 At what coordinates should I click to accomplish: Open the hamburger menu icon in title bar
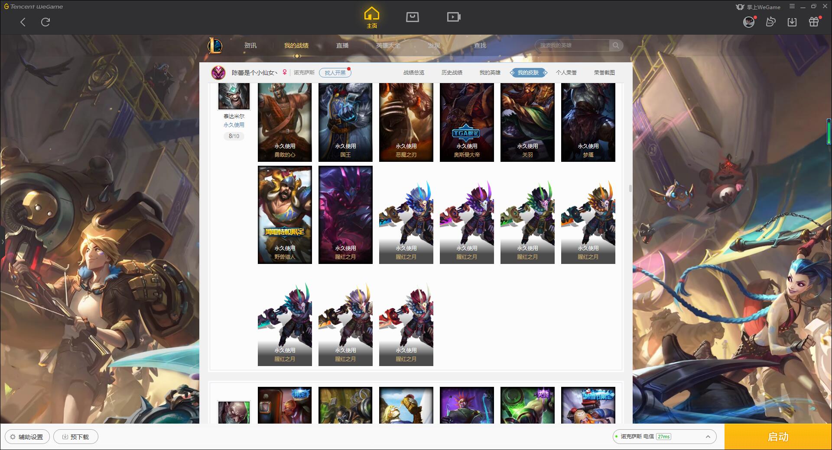[x=792, y=6]
